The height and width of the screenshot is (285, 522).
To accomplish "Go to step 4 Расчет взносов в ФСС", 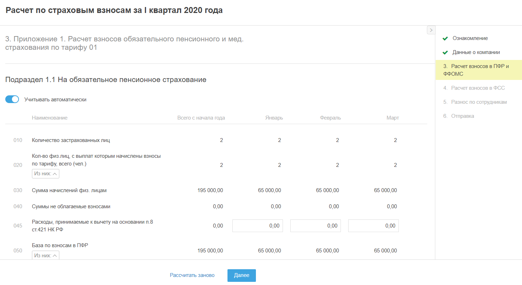I will 478,88.
